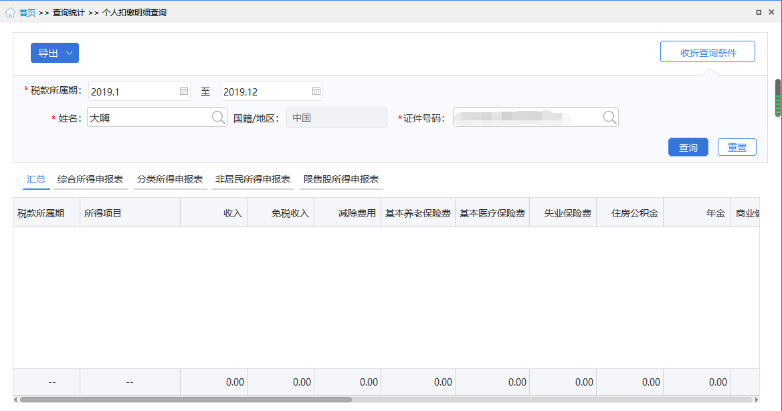The height and width of the screenshot is (411, 782).
Task: Close the 个人扣缴明细查询 window
Action: pyautogui.click(x=771, y=13)
